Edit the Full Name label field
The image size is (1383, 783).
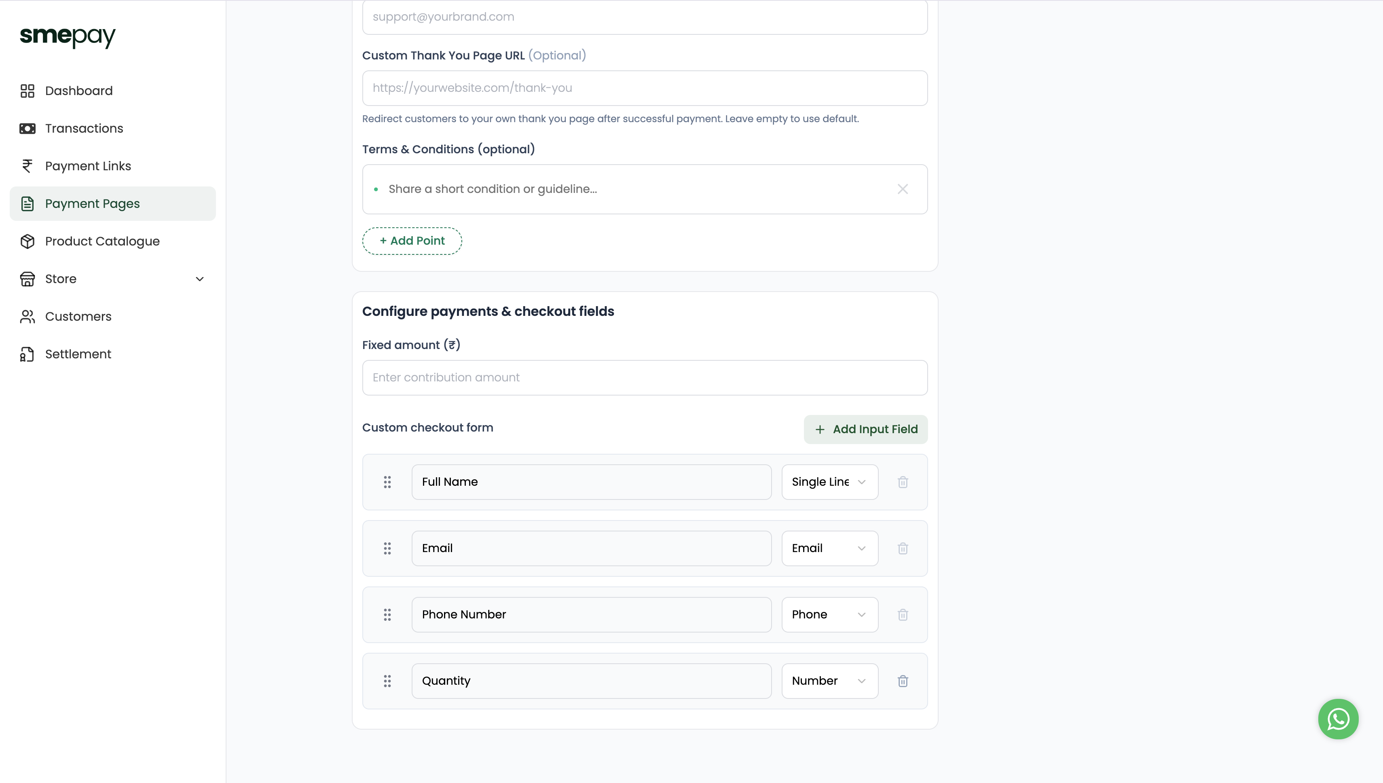click(592, 482)
